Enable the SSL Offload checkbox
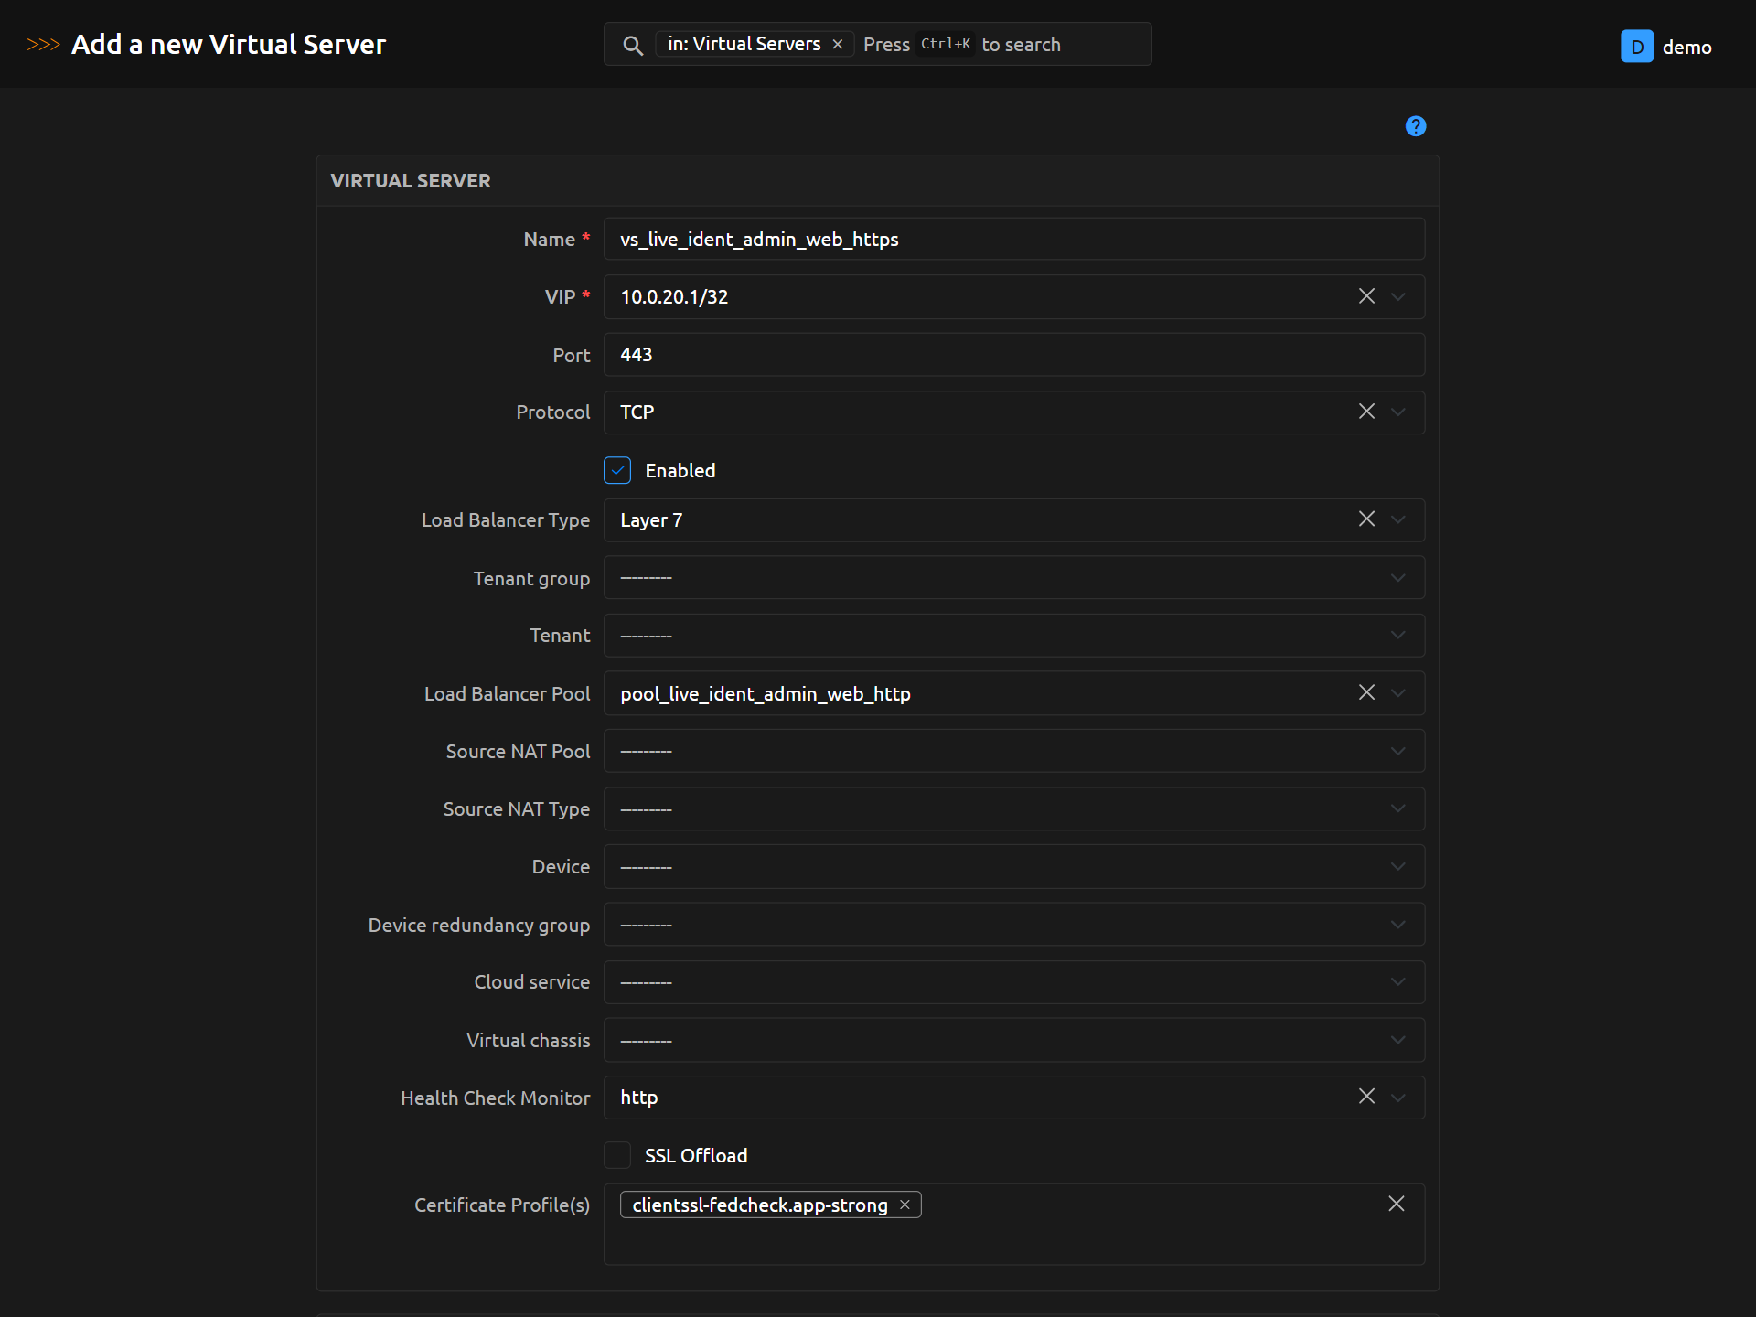Viewport: 1756px width, 1317px height. coord(617,1155)
